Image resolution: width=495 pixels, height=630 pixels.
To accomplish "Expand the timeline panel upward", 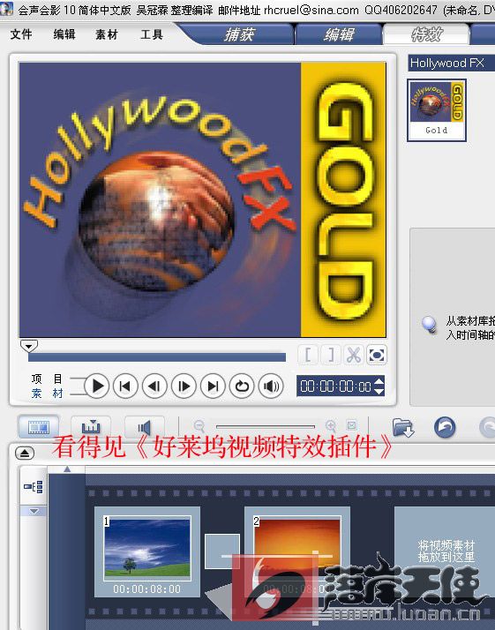I will [x=25, y=454].
